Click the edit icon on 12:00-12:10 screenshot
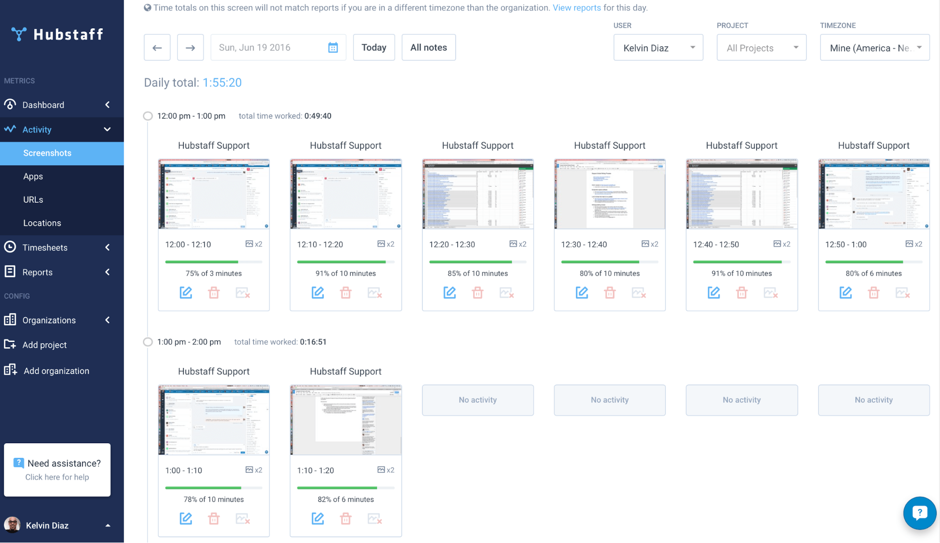Viewport: 940px width, 543px height. coord(186,292)
